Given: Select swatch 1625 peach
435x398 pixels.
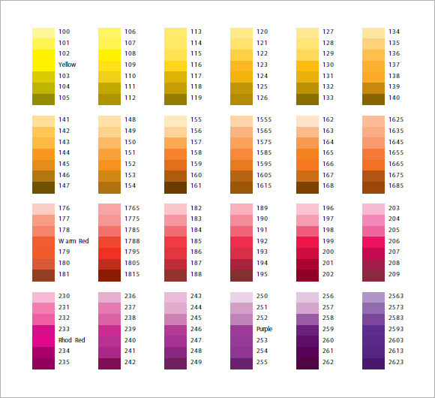Looking at the screenshot, I should click(x=373, y=121).
